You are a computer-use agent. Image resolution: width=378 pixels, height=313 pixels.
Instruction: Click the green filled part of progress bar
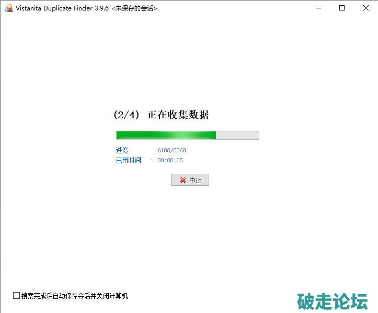click(x=166, y=135)
